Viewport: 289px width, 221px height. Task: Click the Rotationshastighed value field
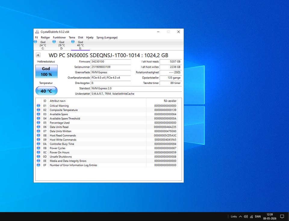171,72
